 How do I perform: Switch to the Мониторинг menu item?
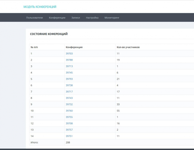pyautogui.click(x=112, y=18)
